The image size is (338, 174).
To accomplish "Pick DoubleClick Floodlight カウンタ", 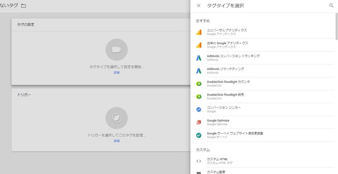I will pos(264,84).
